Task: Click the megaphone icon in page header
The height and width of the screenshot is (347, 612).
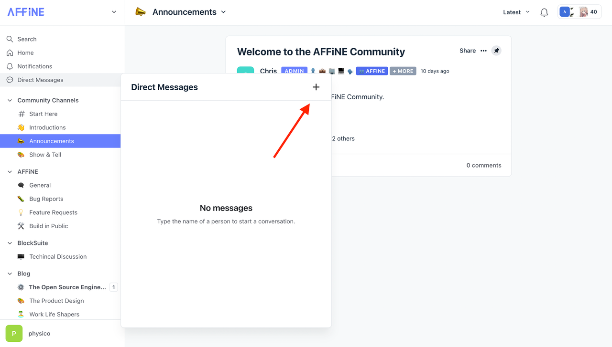Action: (x=141, y=12)
